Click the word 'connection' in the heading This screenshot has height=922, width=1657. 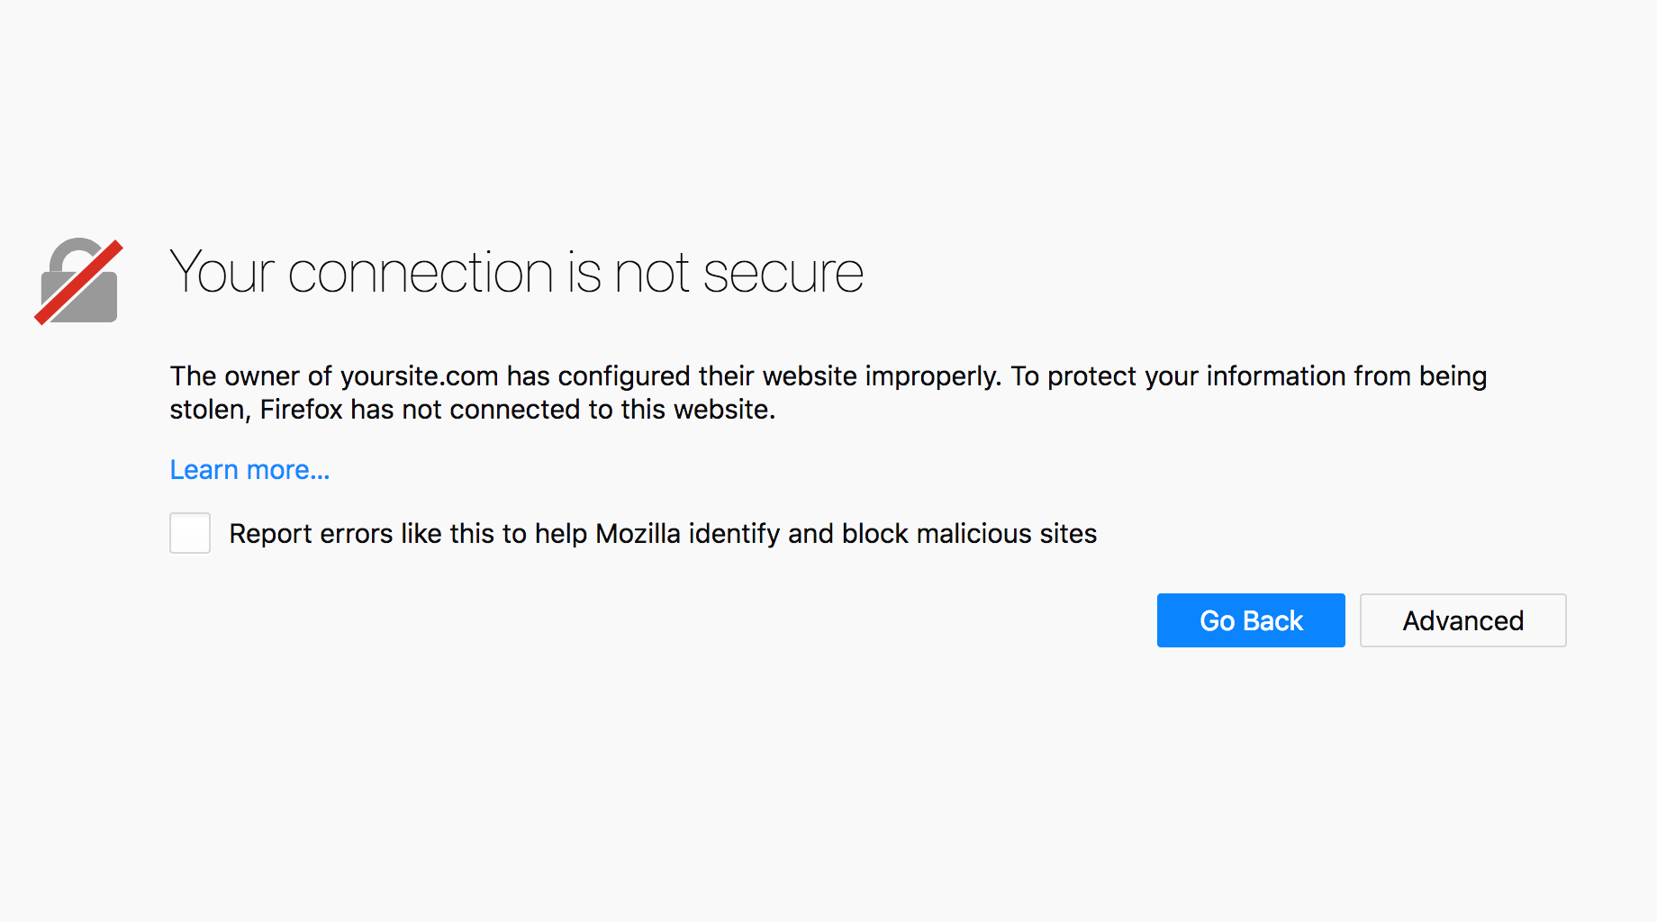coord(421,274)
